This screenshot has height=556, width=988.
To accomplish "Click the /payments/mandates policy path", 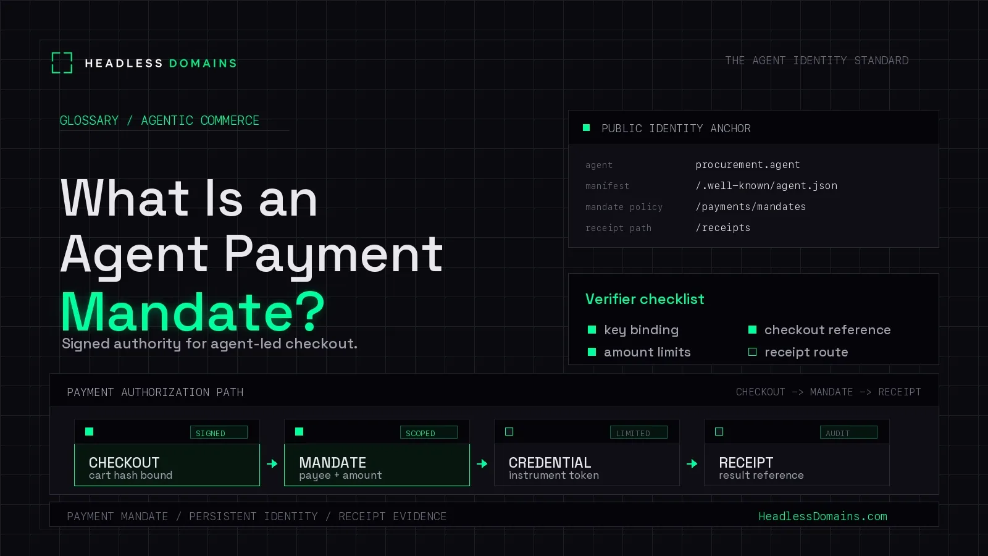I will (751, 207).
